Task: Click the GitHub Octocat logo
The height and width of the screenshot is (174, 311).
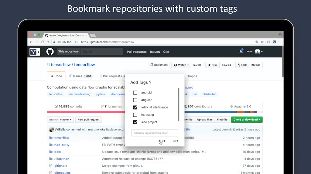Action: [x=50, y=52]
